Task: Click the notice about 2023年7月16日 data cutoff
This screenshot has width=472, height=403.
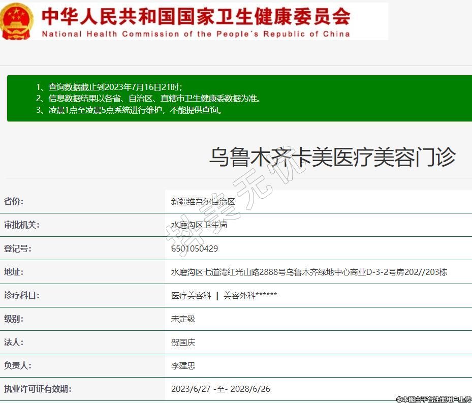Action: [115, 87]
